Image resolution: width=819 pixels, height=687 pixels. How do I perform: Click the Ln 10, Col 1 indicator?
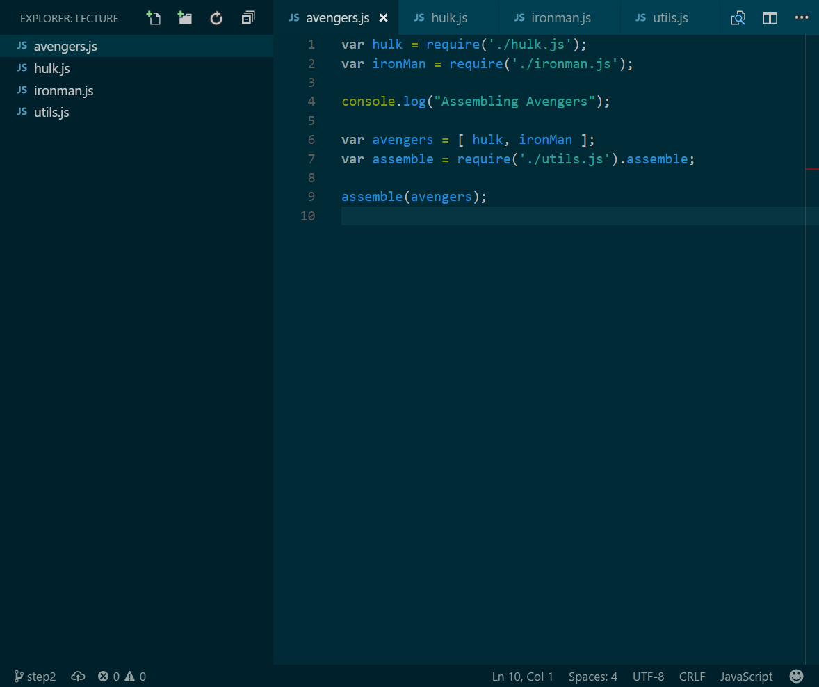click(x=522, y=677)
